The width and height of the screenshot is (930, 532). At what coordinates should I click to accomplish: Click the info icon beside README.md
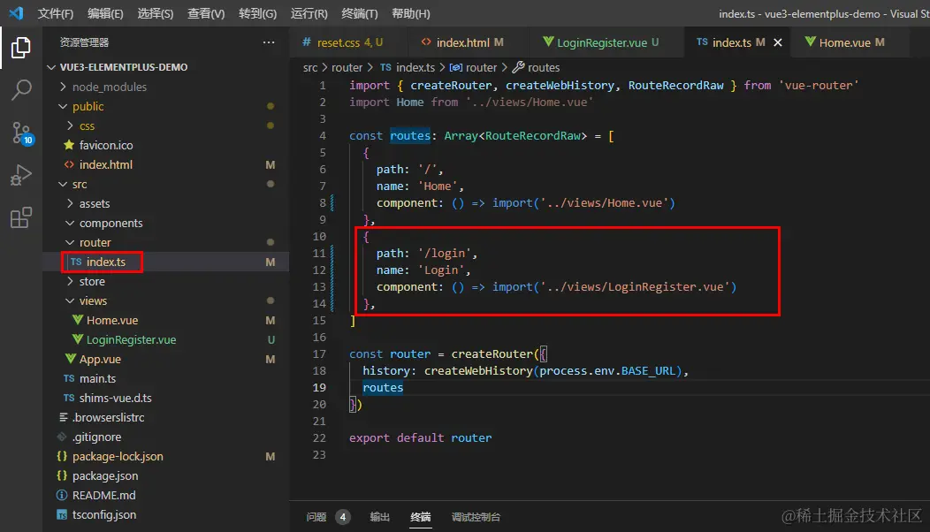(x=62, y=495)
